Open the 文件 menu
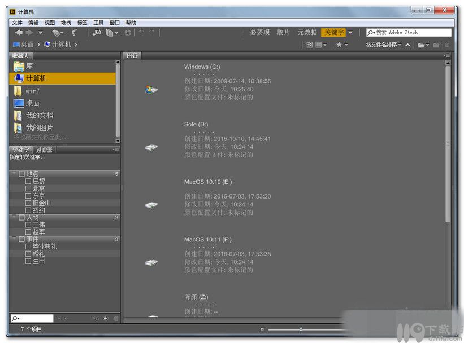Viewport: 464px width, 343px height. [x=17, y=23]
